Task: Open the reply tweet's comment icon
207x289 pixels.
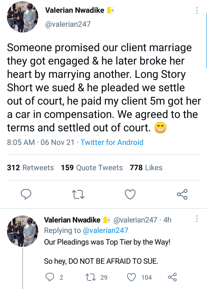Action: pyautogui.click(x=50, y=277)
